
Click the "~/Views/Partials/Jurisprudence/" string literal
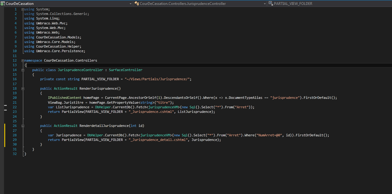click(x=157, y=79)
